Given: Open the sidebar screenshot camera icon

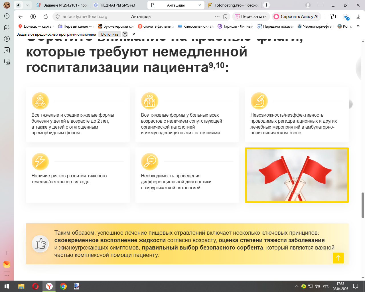Looking at the screenshot, I should (x=7, y=62).
